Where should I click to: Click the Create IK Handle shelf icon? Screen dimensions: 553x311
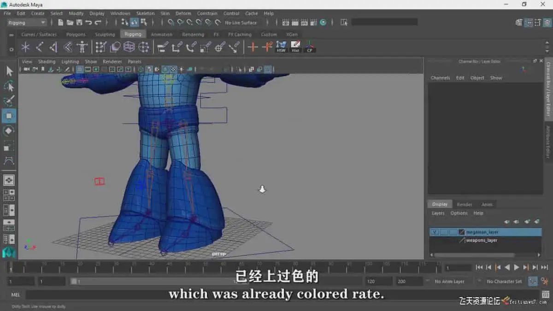click(54, 47)
